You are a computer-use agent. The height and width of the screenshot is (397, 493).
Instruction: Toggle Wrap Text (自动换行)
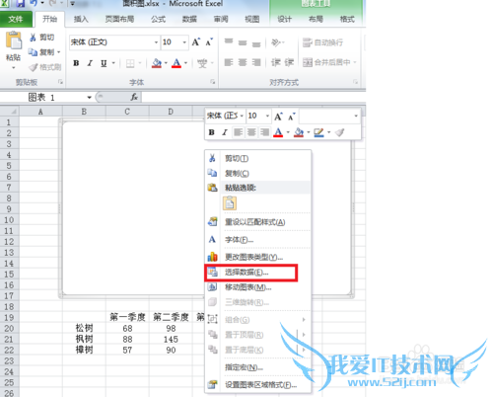pos(322,42)
